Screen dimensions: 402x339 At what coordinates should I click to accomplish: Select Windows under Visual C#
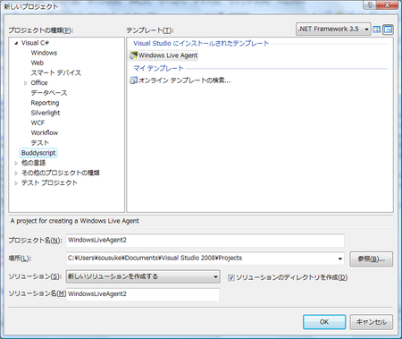tap(44, 53)
